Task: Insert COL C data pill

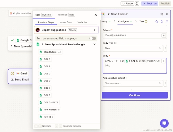Action: (x=45, y=73)
